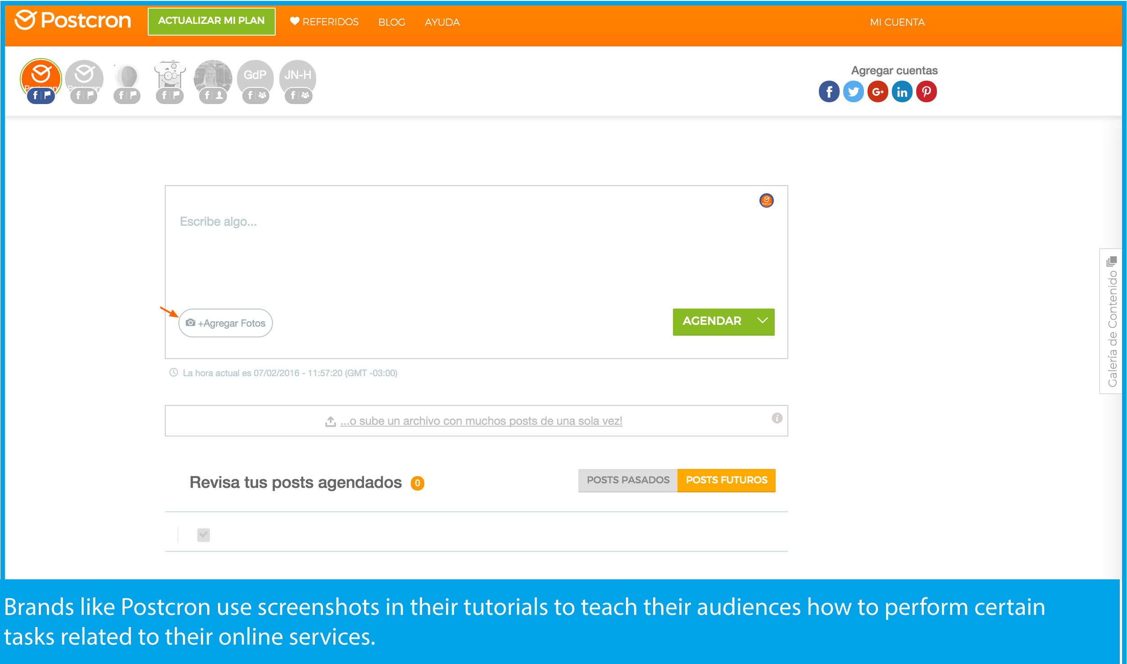
Task: Click the Facebook add-account icon
Action: click(829, 92)
